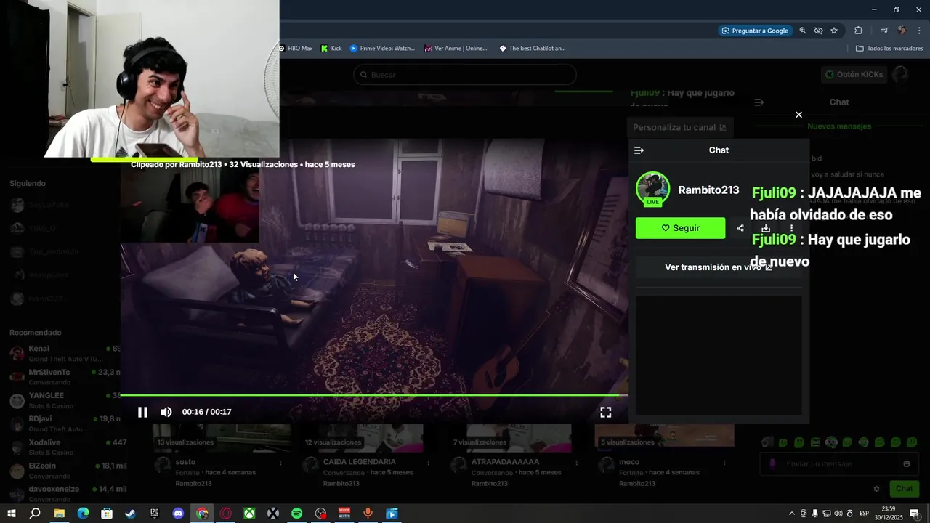Click the crossed-eye tracking protection icon
This screenshot has height=523, width=930.
click(x=818, y=31)
